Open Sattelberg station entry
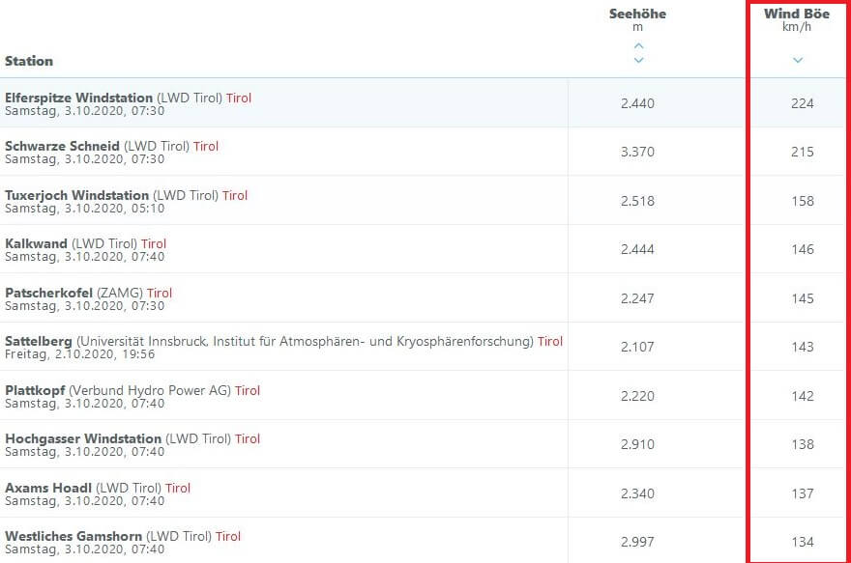 tap(39, 342)
